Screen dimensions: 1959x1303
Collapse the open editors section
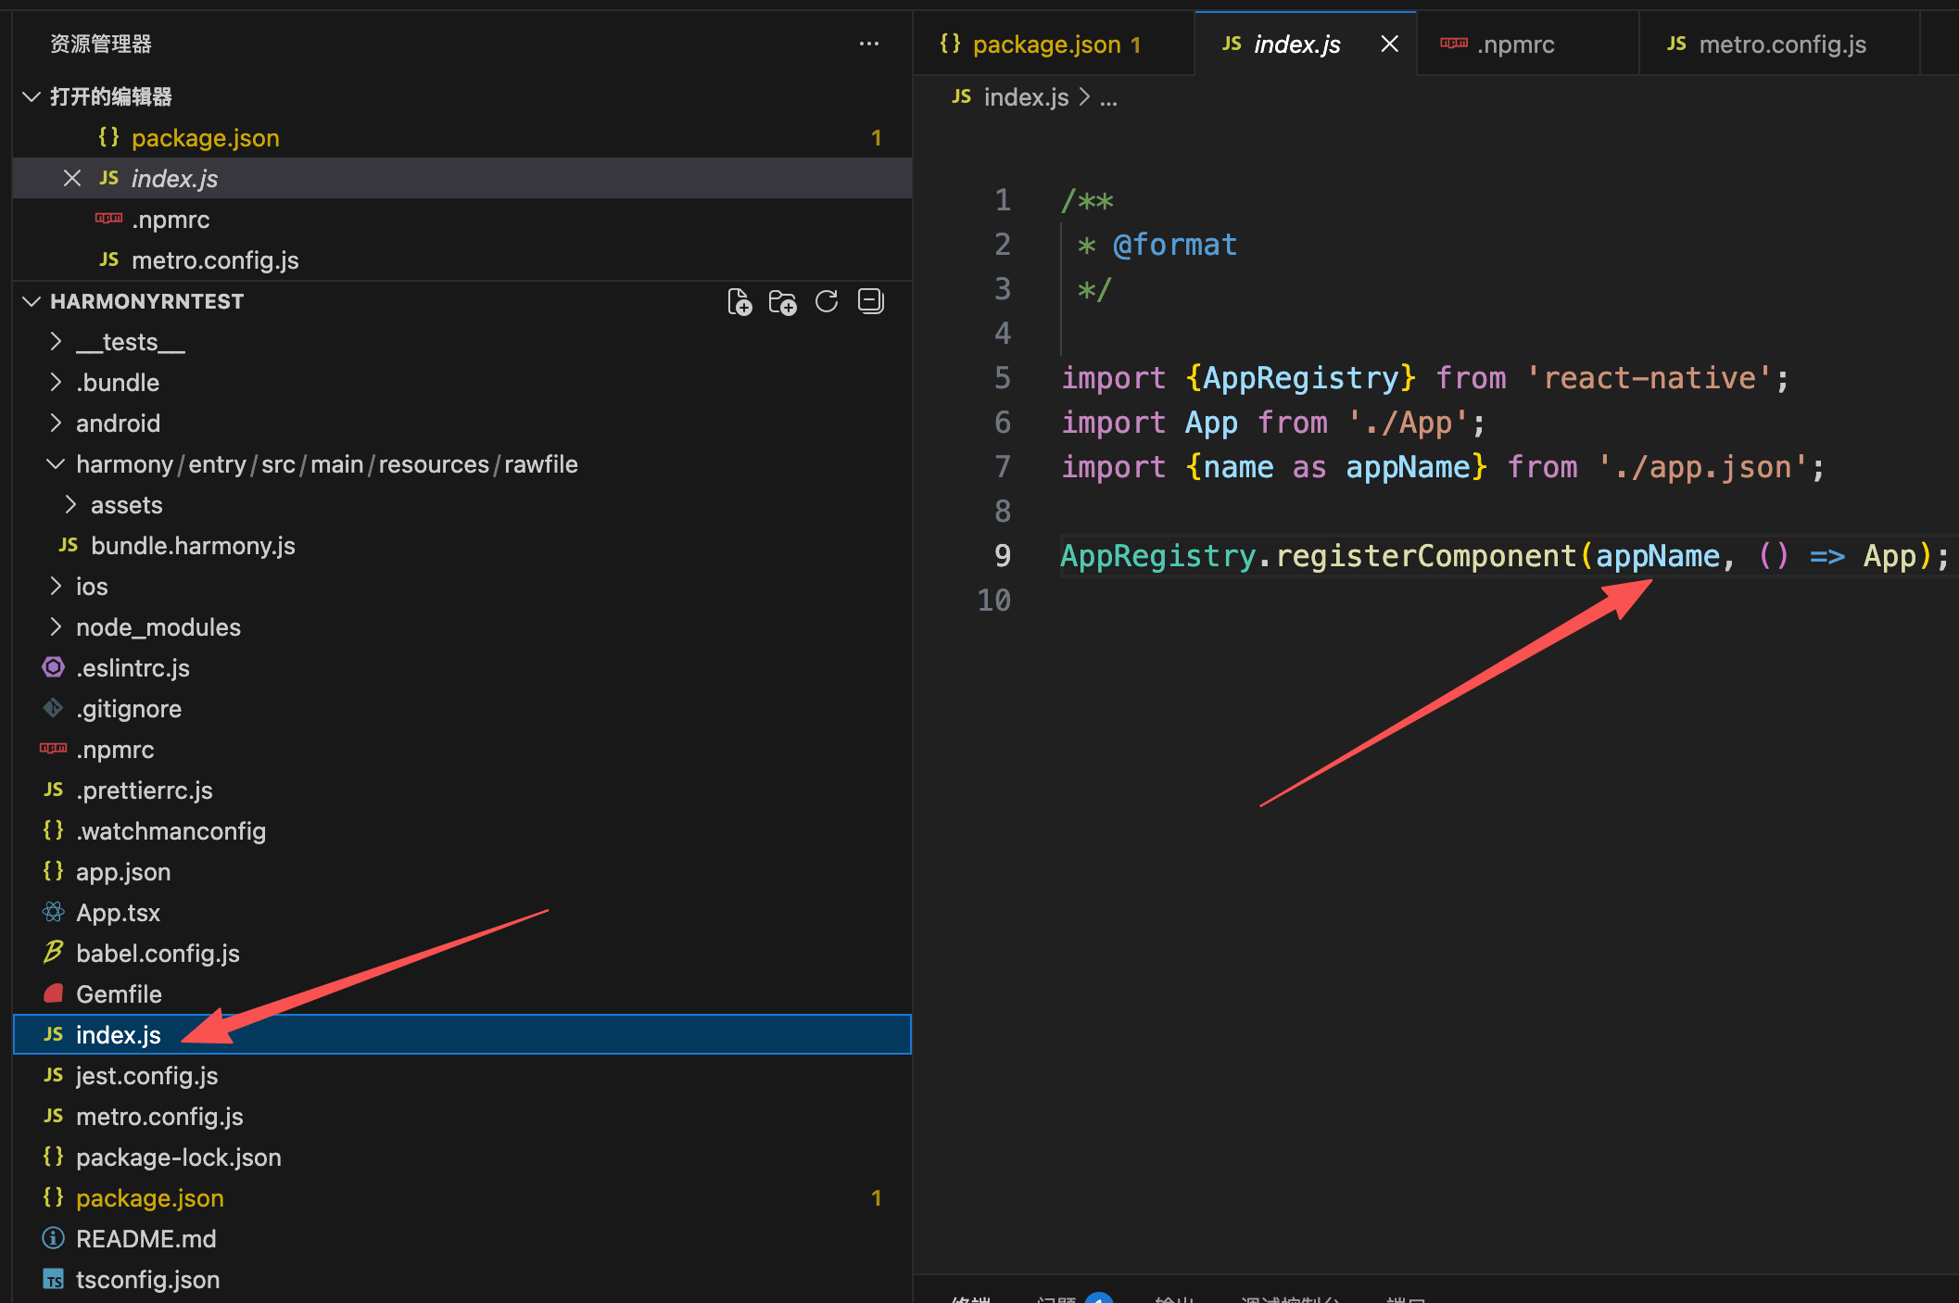pos(32,96)
